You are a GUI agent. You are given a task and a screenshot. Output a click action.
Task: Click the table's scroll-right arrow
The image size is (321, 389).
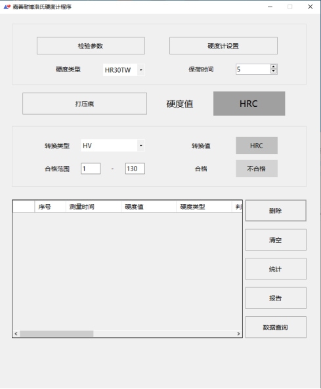pos(238,334)
